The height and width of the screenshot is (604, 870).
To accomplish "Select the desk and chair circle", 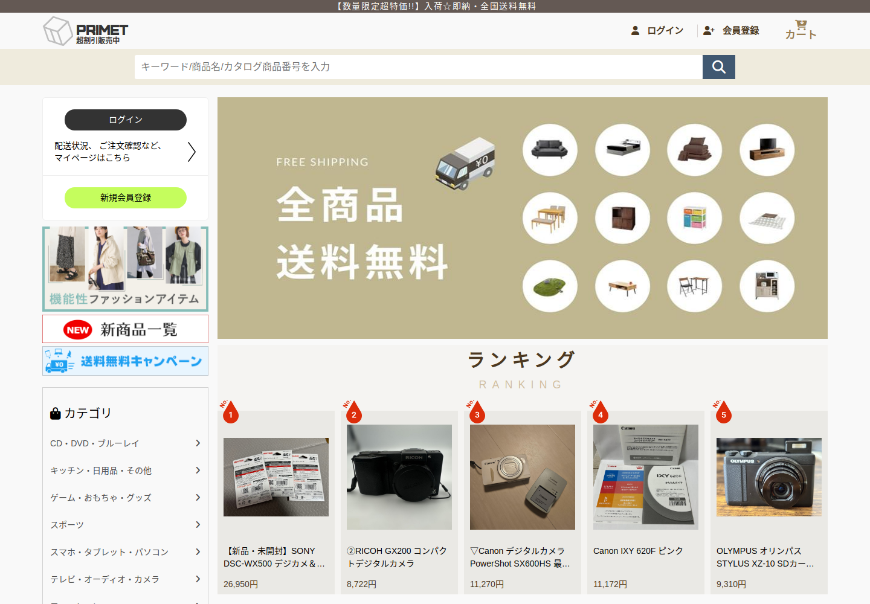I will coord(695,286).
